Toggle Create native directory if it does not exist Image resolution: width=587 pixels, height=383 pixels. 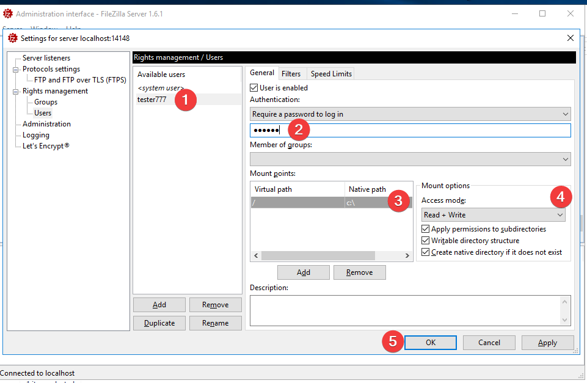pyautogui.click(x=425, y=252)
